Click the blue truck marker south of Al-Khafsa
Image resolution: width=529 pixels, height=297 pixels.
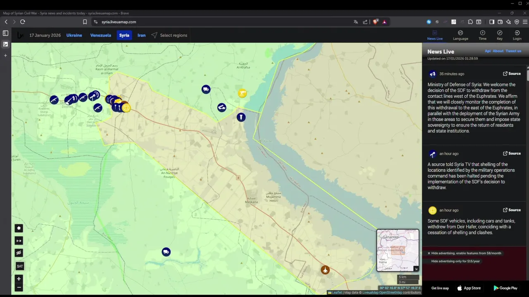pyautogui.click(x=206, y=90)
